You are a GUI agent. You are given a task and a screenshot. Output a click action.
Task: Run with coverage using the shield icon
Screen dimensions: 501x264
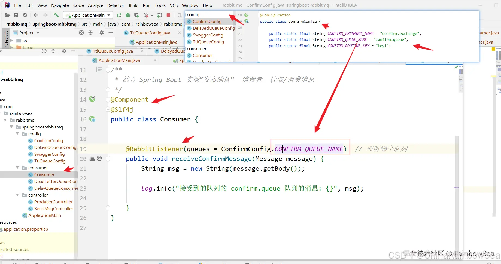pos(136,15)
